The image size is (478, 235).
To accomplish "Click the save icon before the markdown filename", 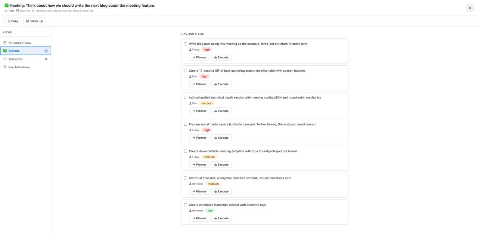I will point(17,11).
